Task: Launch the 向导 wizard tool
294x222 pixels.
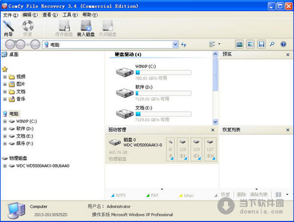Action: (8, 28)
